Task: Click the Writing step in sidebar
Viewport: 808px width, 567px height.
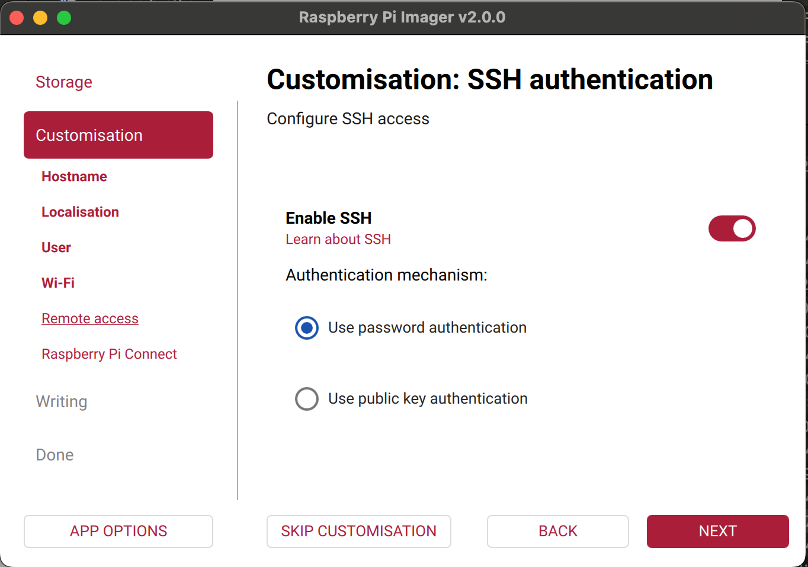Action: [x=62, y=401]
